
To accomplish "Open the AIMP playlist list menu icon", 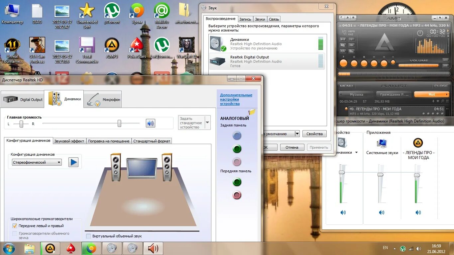I will (x=447, y=101).
